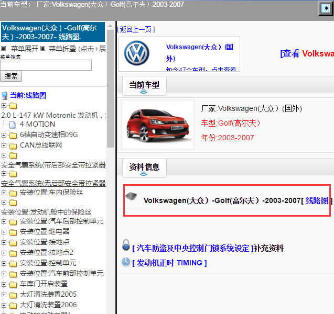Click the 菜单展开 menu option

[25, 49]
